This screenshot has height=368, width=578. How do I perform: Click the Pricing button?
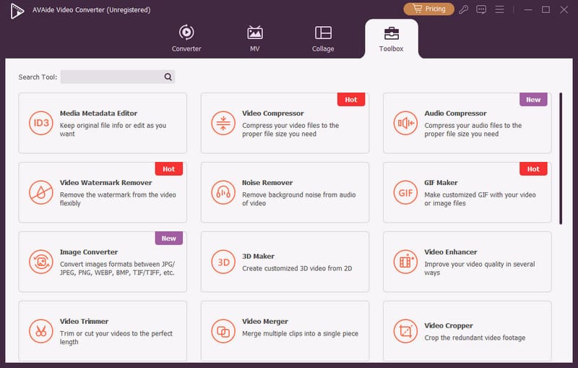pyautogui.click(x=428, y=9)
